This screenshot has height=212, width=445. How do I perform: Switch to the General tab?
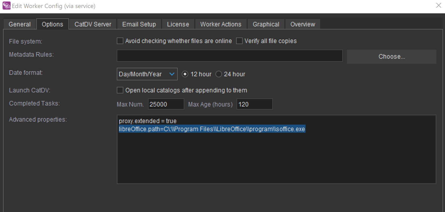click(20, 24)
